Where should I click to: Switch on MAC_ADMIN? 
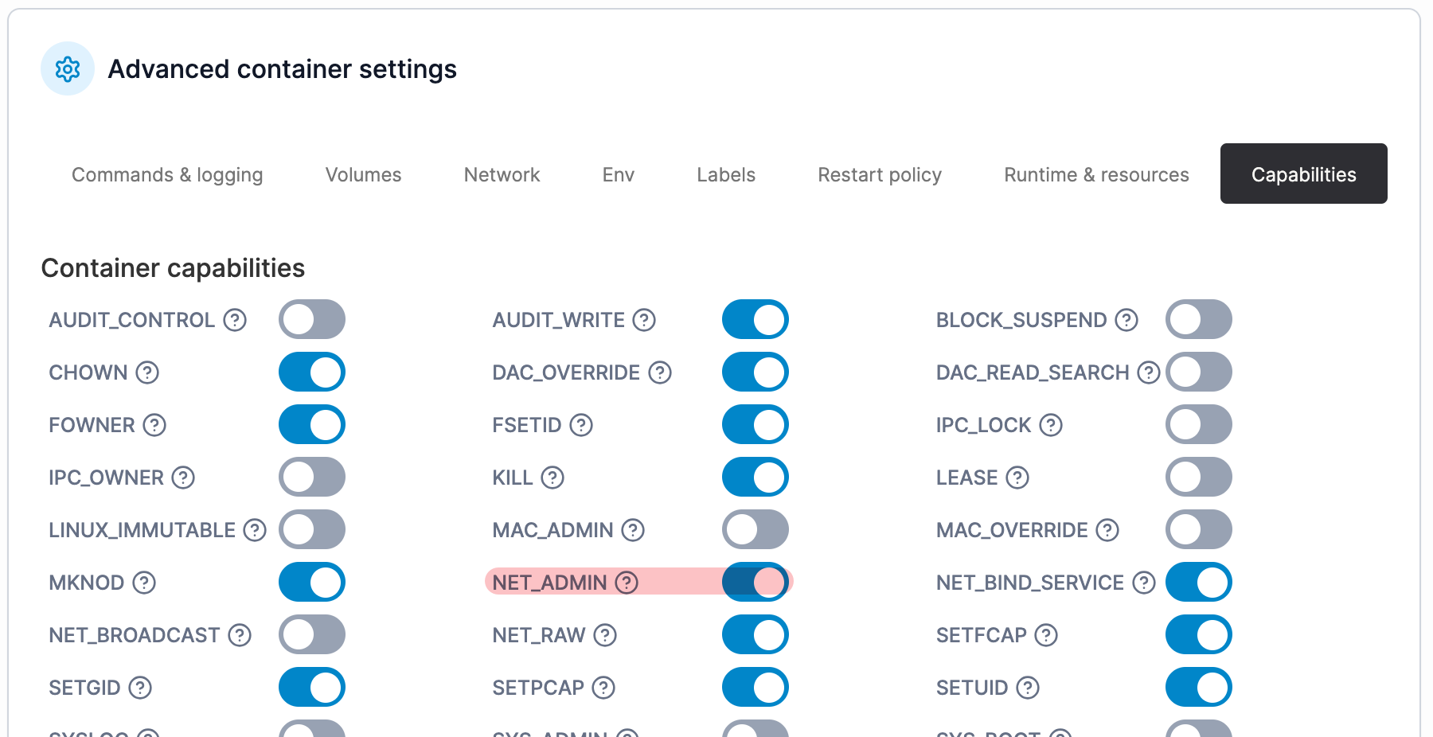756,529
